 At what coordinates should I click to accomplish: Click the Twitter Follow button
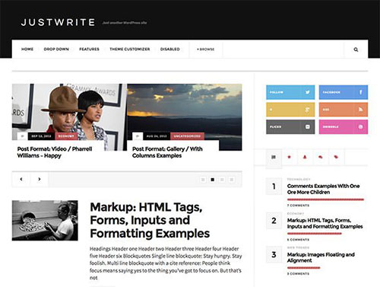click(290, 92)
